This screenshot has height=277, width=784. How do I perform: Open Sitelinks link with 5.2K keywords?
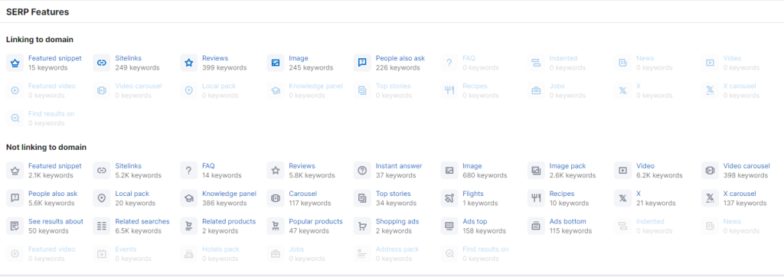128,165
